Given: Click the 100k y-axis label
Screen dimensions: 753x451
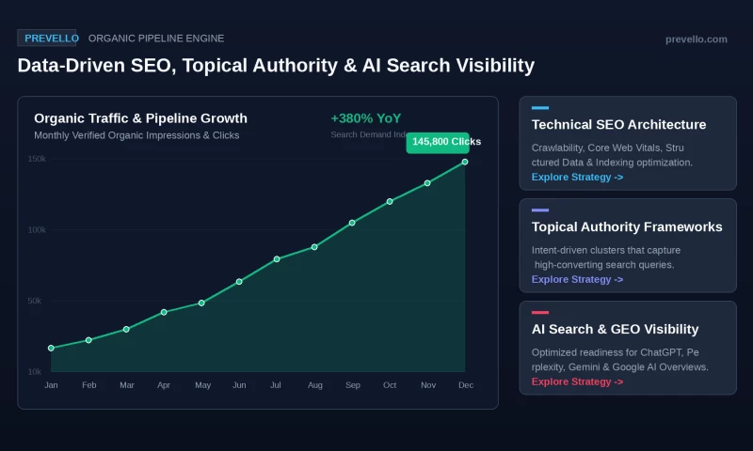Looking at the screenshot, I should point(37,230).
